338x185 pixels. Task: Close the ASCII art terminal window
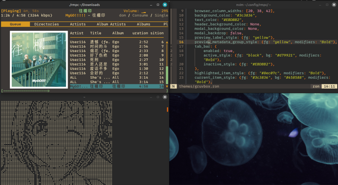click(165, 97)
